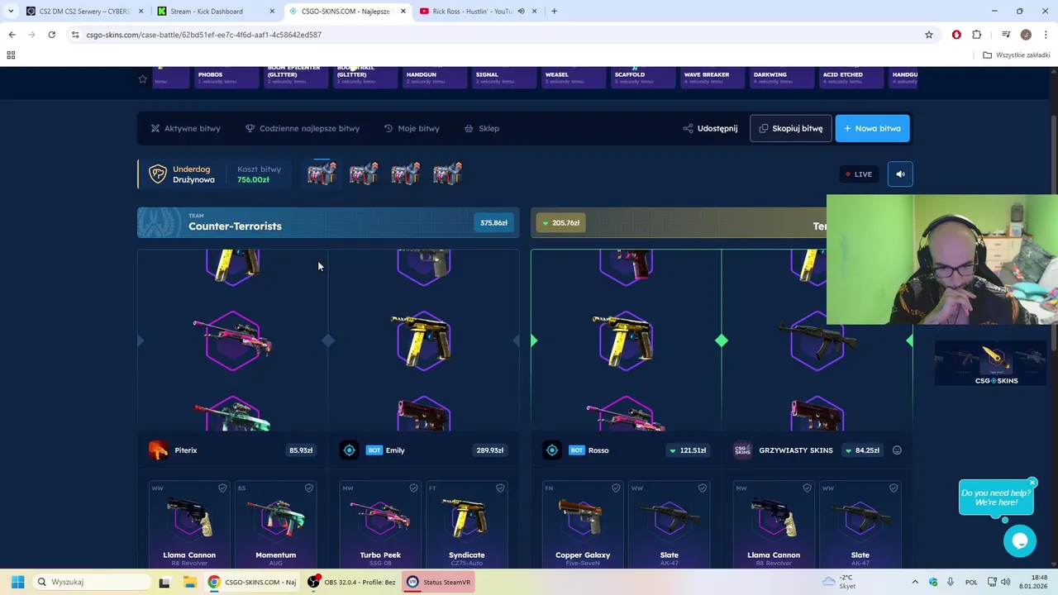The height and width of the screenshot is (595, 1058).
Task: Open a new browser tab
Action: click(x=554, y=12)
